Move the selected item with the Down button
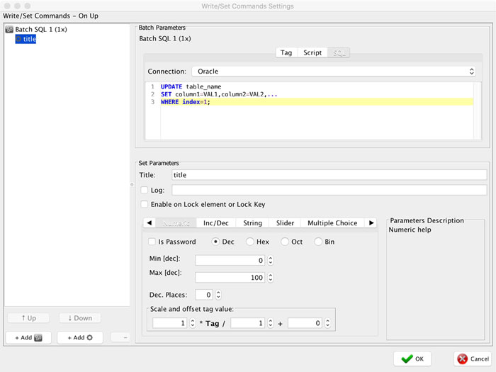496x372 pixels. click(80, 318)
